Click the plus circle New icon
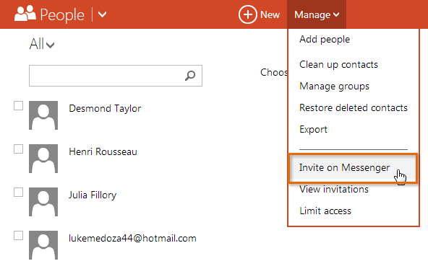 247,14
